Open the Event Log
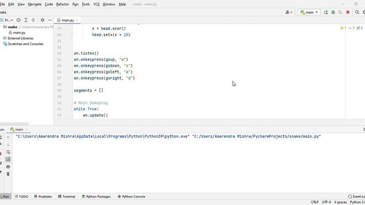The height and width of the screenshot is (205, 365). coord(356,196)
